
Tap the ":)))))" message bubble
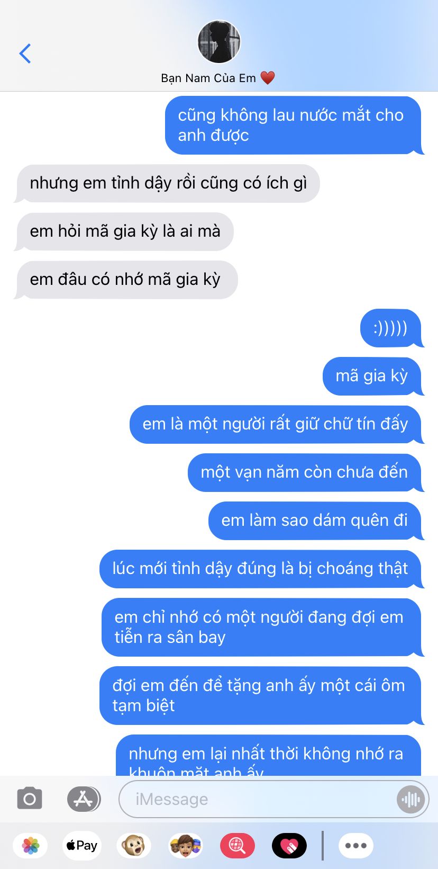391,328
